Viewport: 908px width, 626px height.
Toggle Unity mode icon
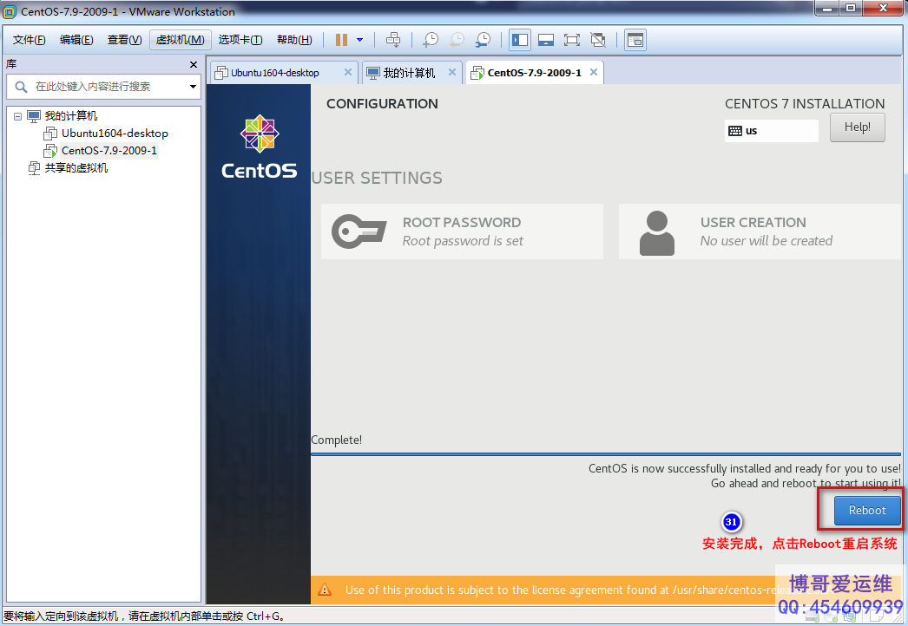(598, 40)
